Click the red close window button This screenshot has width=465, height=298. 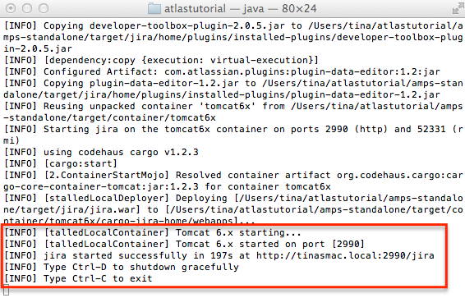click(x=11, y=8)
